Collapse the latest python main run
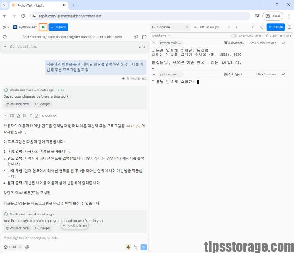The image size is (294, 253). point(154,74)
